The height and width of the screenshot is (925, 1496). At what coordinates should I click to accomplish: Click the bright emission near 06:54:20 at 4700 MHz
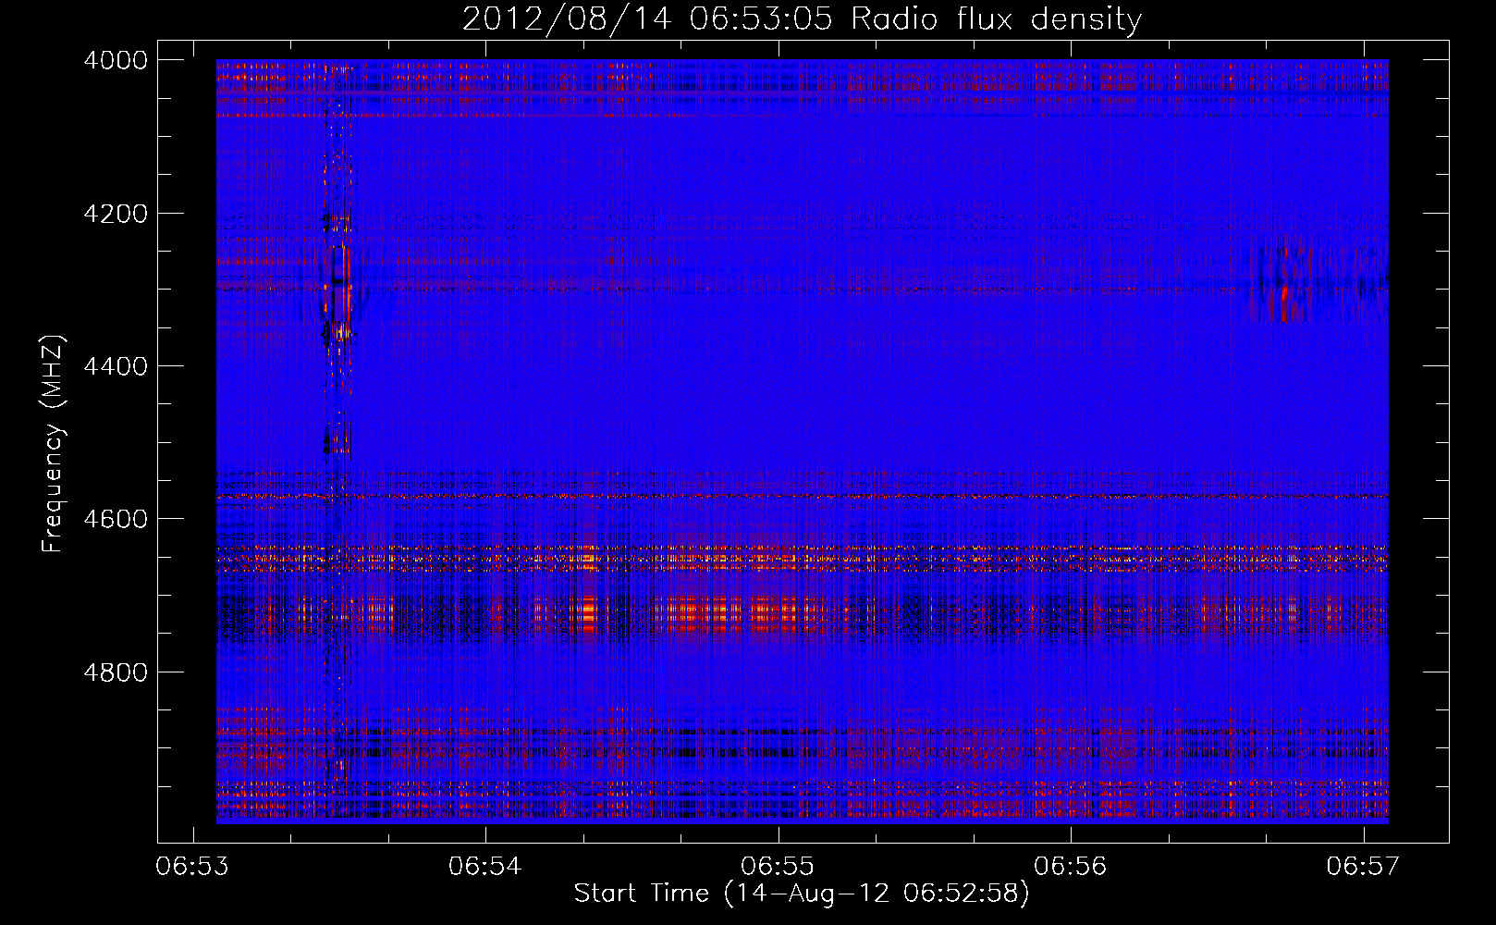[x=585, y=613]
